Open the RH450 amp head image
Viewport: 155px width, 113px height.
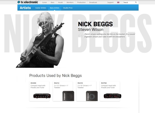point(42,96)
